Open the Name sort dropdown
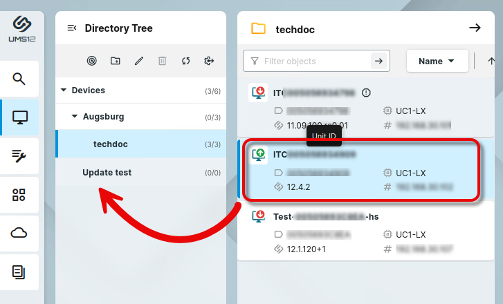This screenshot has height=304, width=503. click(437, 61)
